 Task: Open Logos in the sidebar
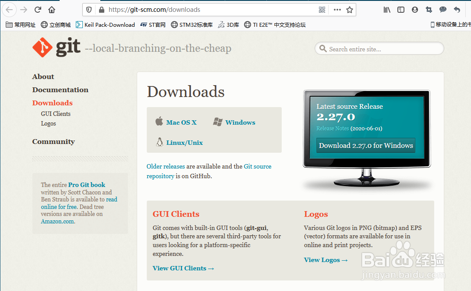[48, 123]
